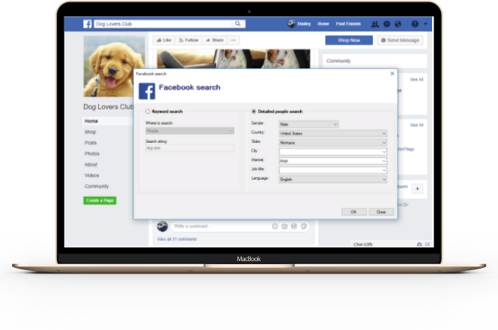This screenshot has height=330, width=498.
Task: Click the Follow button on the page
Action: click(188, 40)
